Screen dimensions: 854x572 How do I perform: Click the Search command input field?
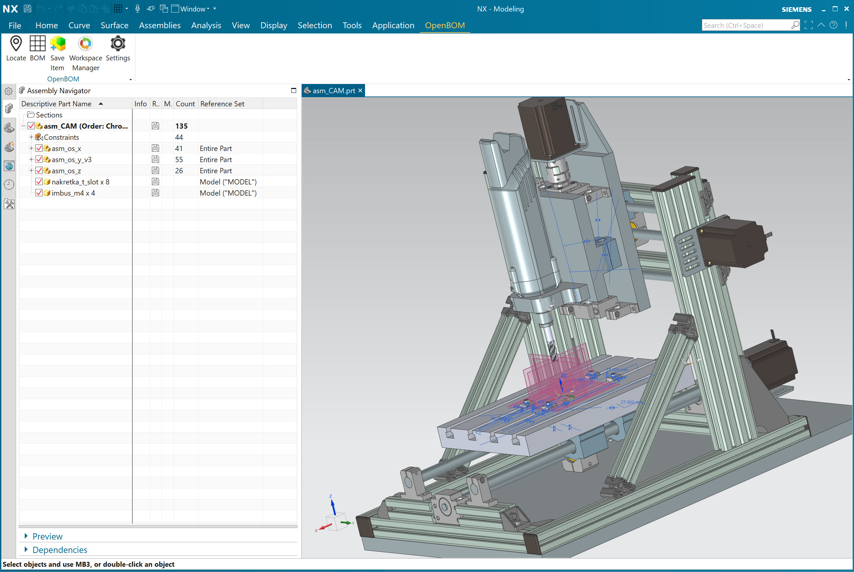coord(746,25)
